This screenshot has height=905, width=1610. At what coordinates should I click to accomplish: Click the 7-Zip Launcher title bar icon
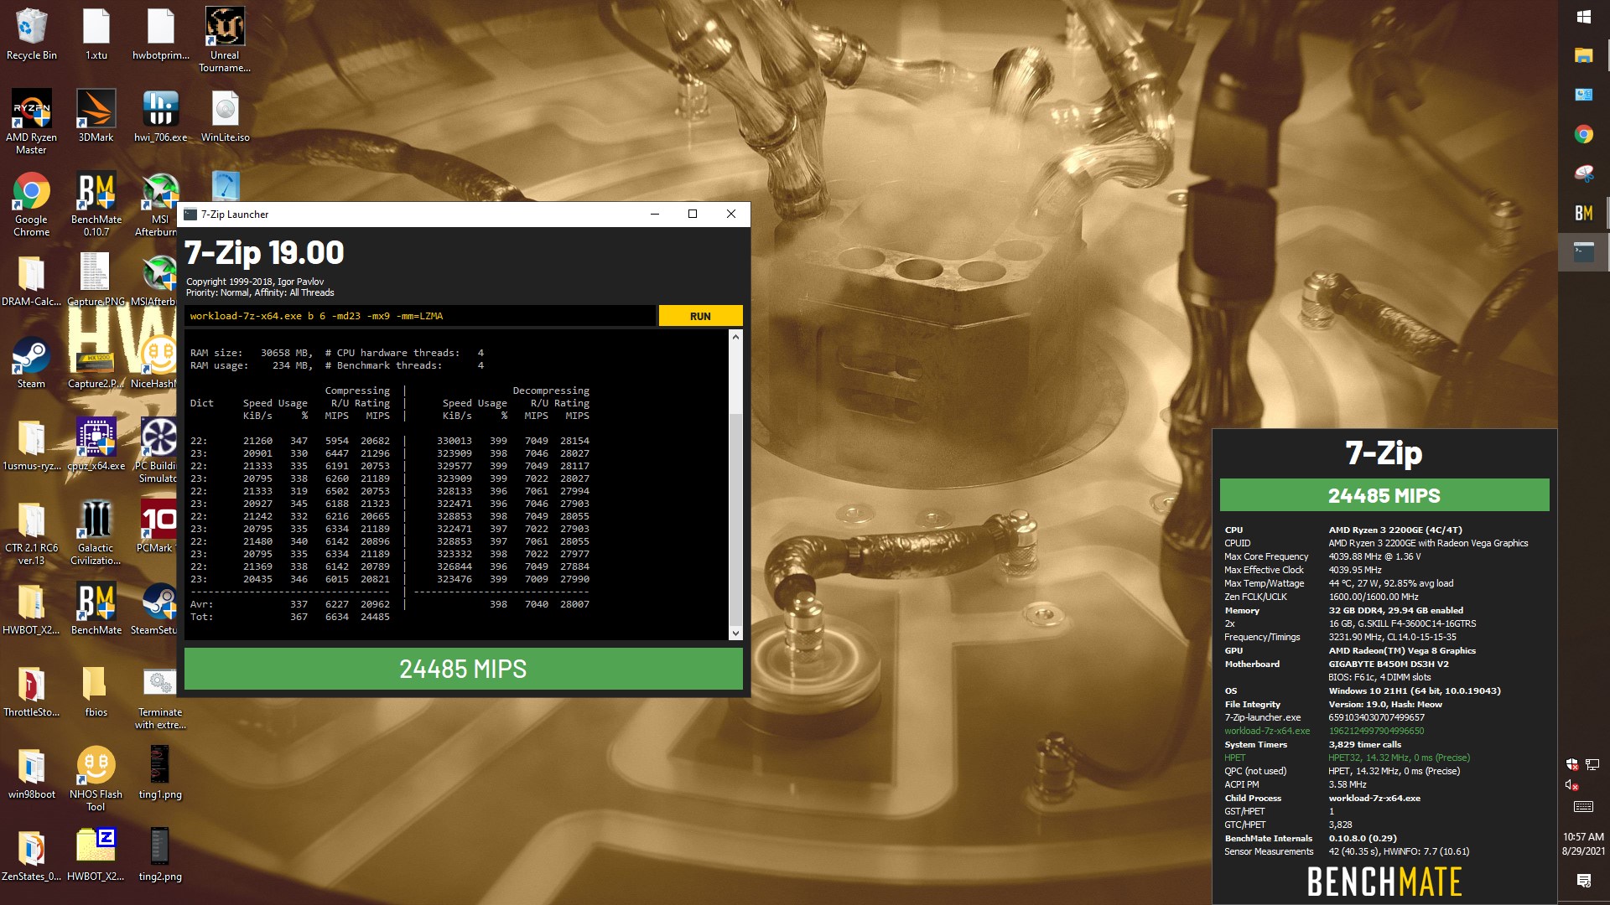190,215
